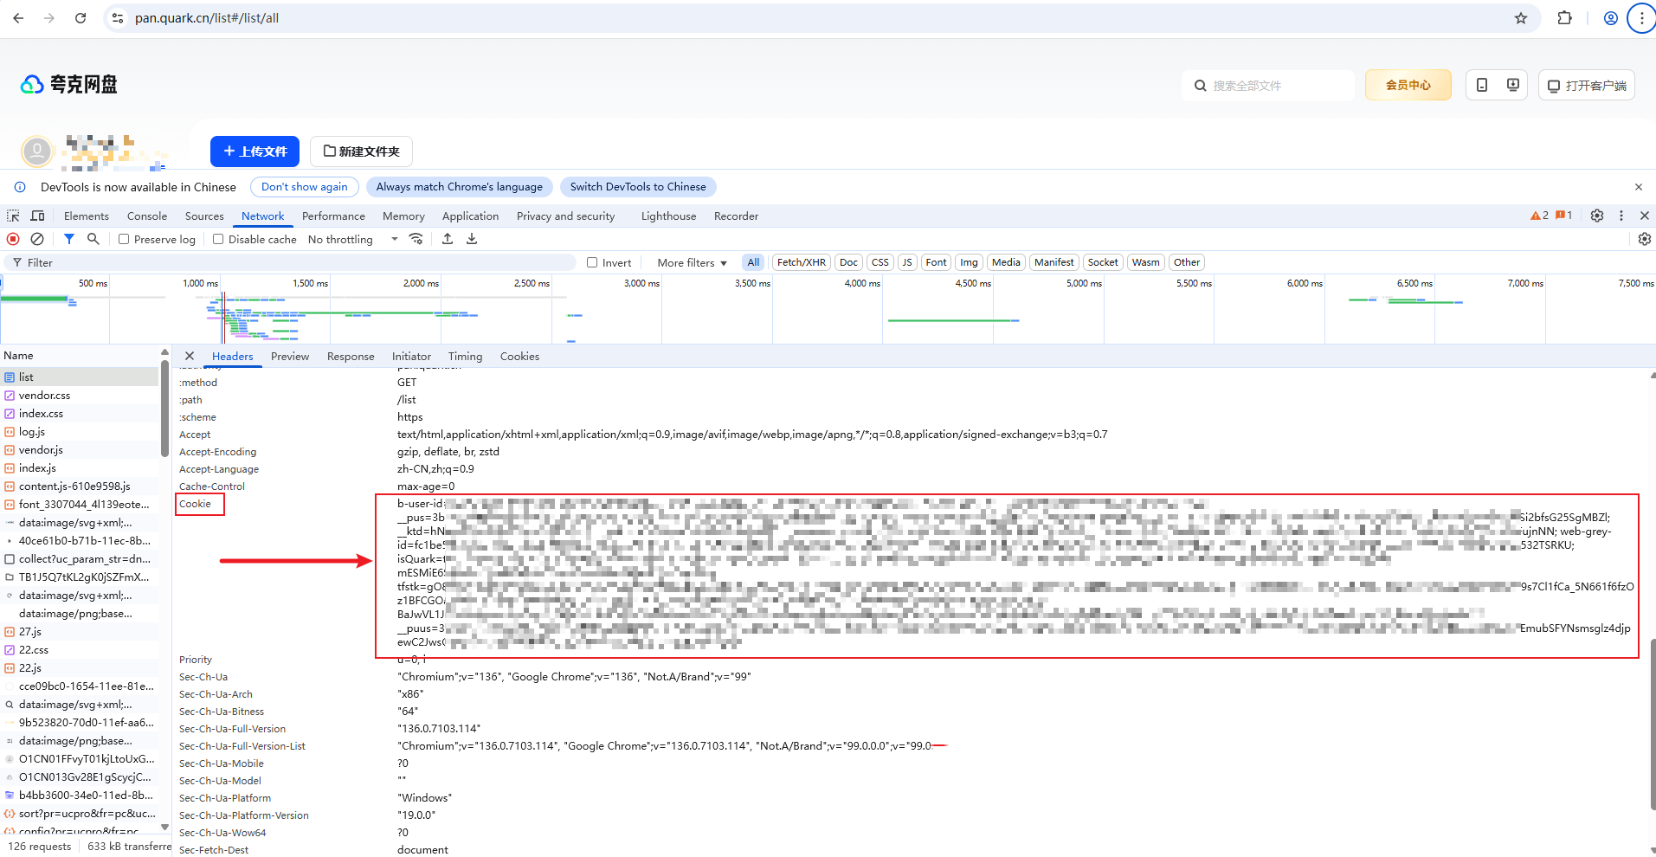Click the record network log icon

point(13,239)
